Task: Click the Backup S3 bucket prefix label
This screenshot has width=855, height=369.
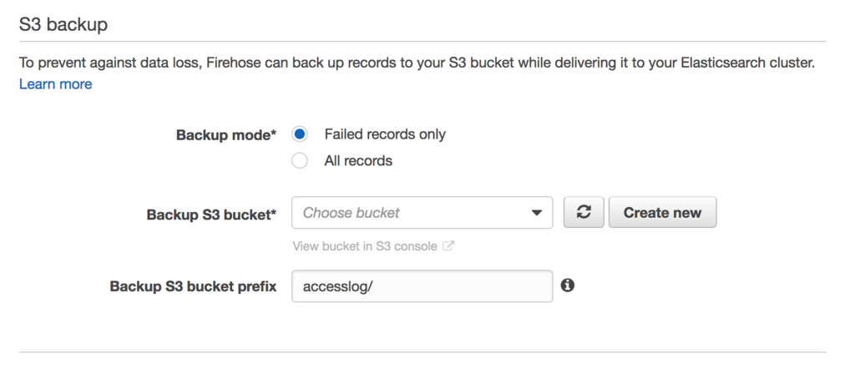Action: 193,286
